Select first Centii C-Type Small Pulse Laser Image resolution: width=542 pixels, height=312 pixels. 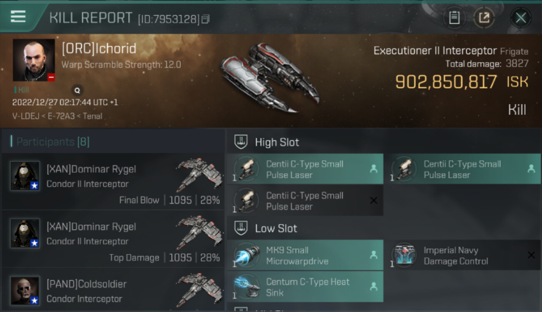305,169
